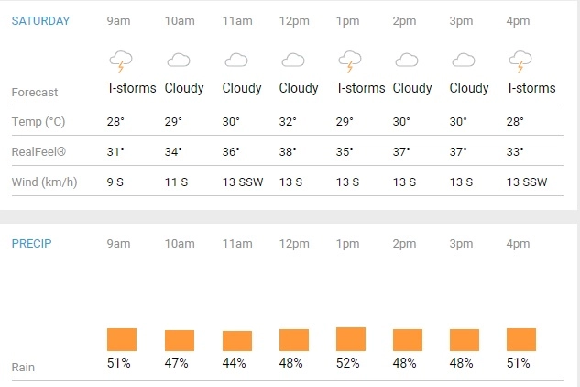Click the 3pm cloudy weather icon
The width and height of the screenshot is (580, 387).
click(x=464, y=61)
